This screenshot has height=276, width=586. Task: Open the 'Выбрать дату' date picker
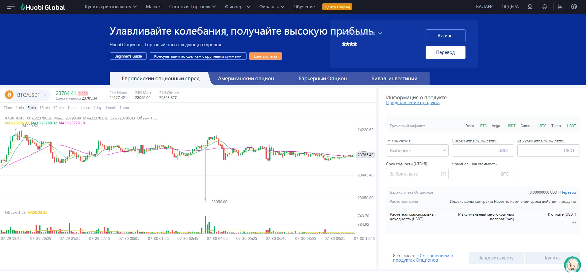pyautogui.click(x=417, y=174)
